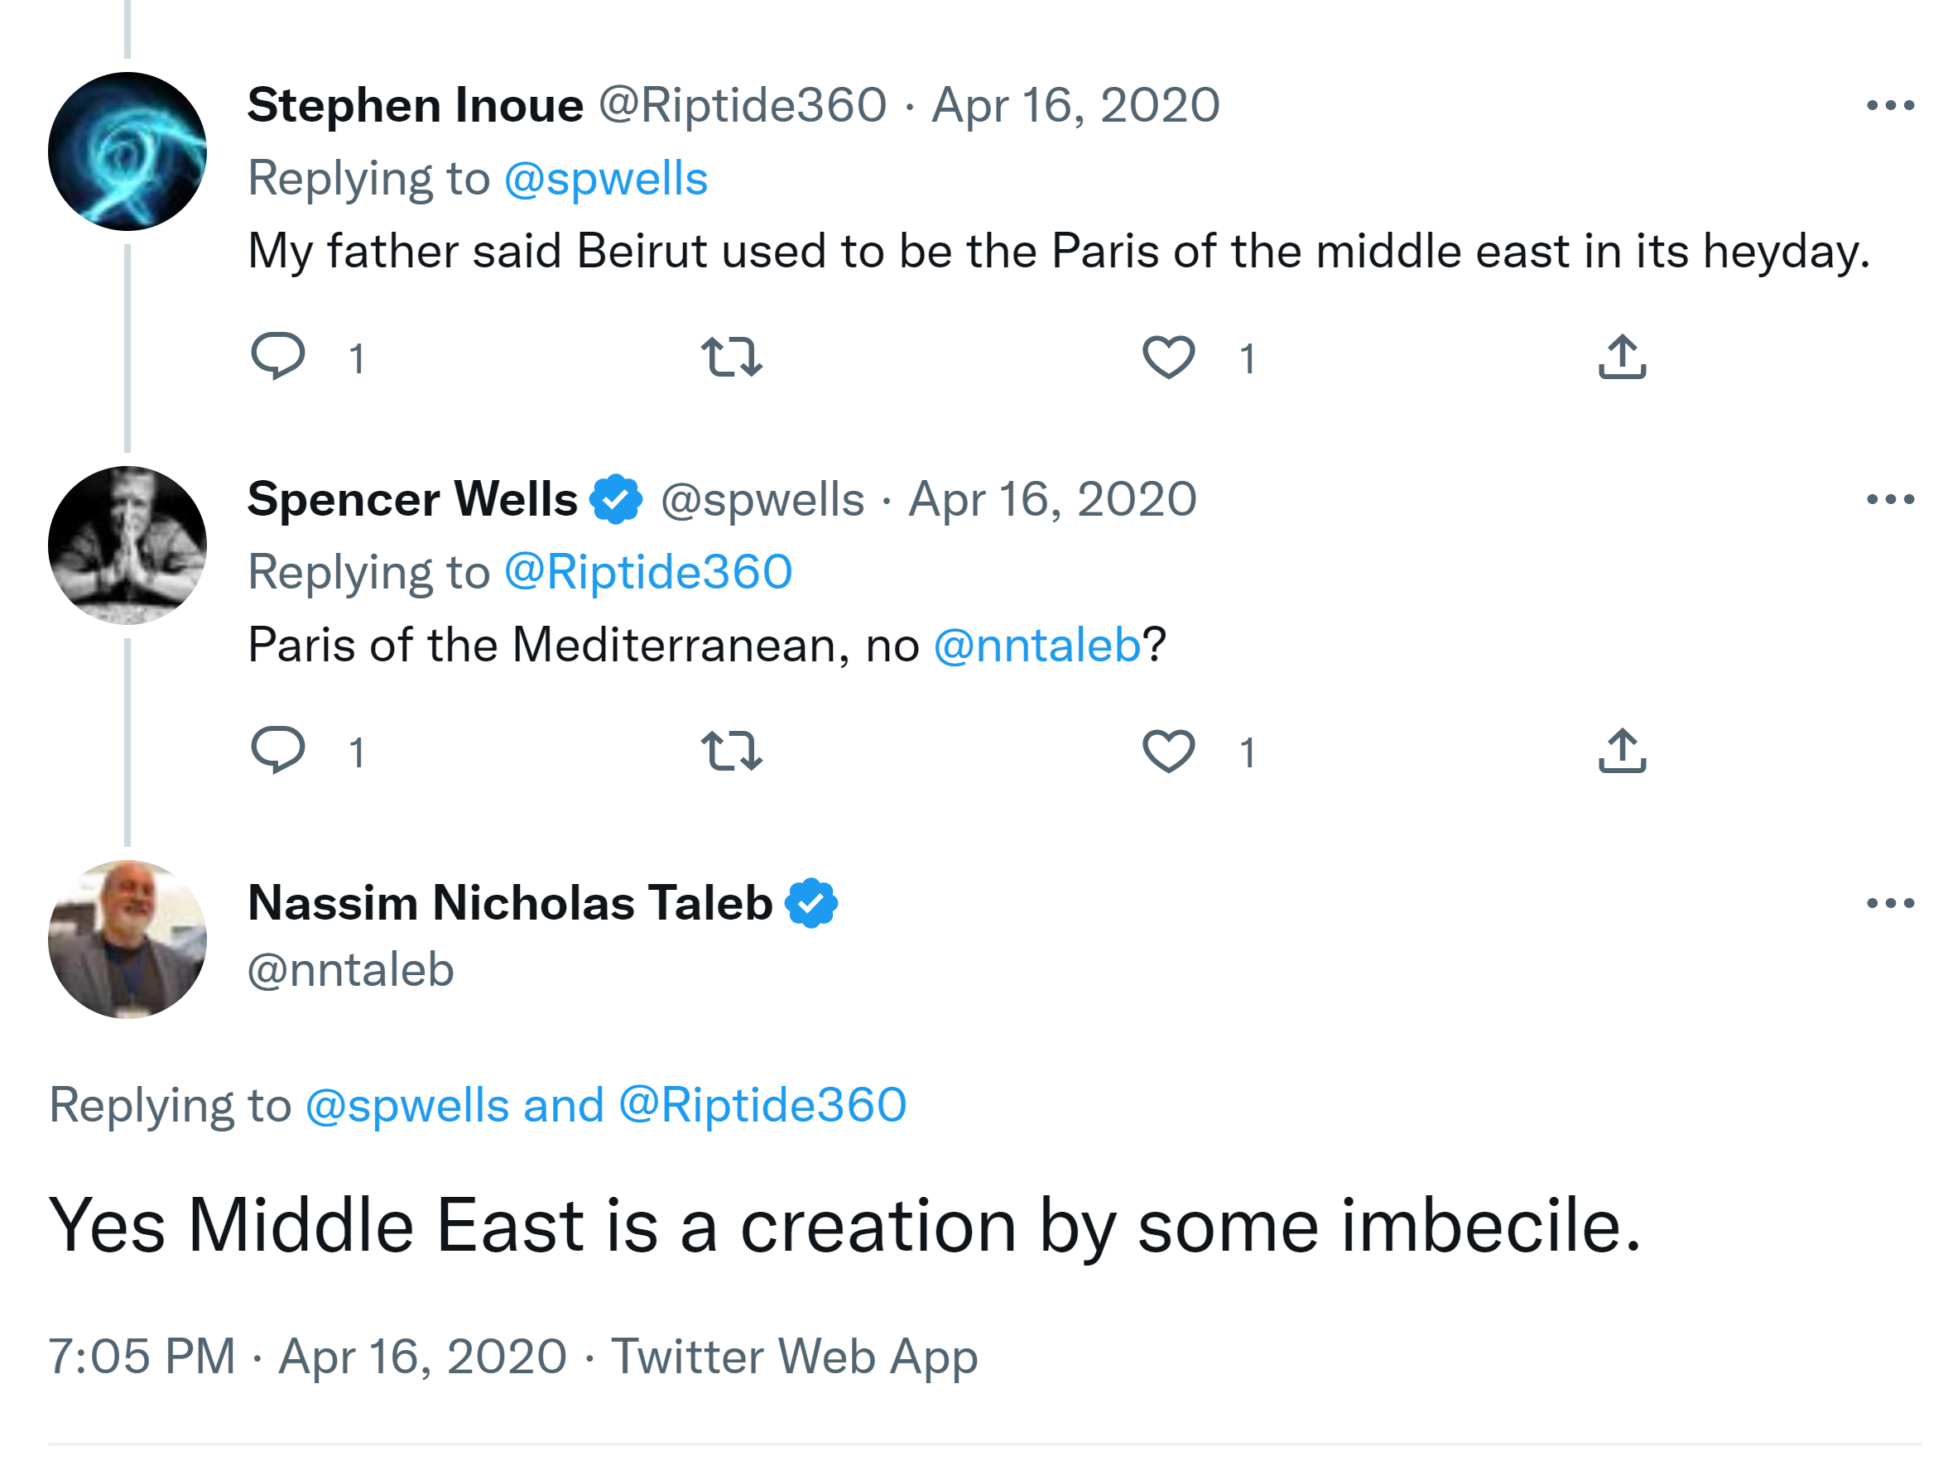Share Spencer Wells' tweet

[1622, 751]
